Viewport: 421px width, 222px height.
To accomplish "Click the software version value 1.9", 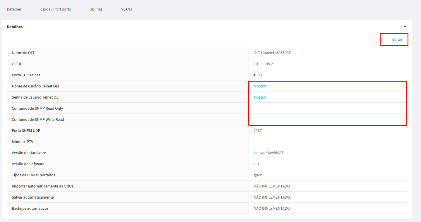I will [x=256, y=164].
